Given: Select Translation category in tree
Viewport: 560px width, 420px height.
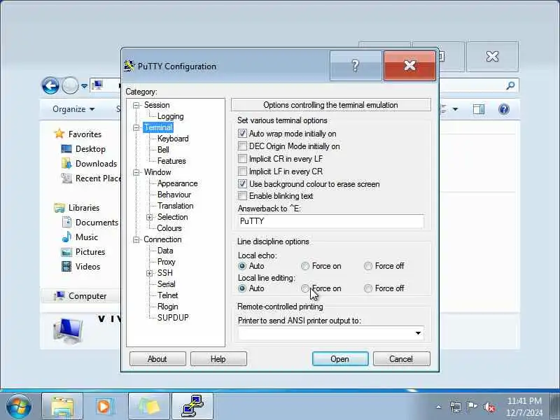Looking at the screenshot, I should pyautogui.click(x=176, y=206).
